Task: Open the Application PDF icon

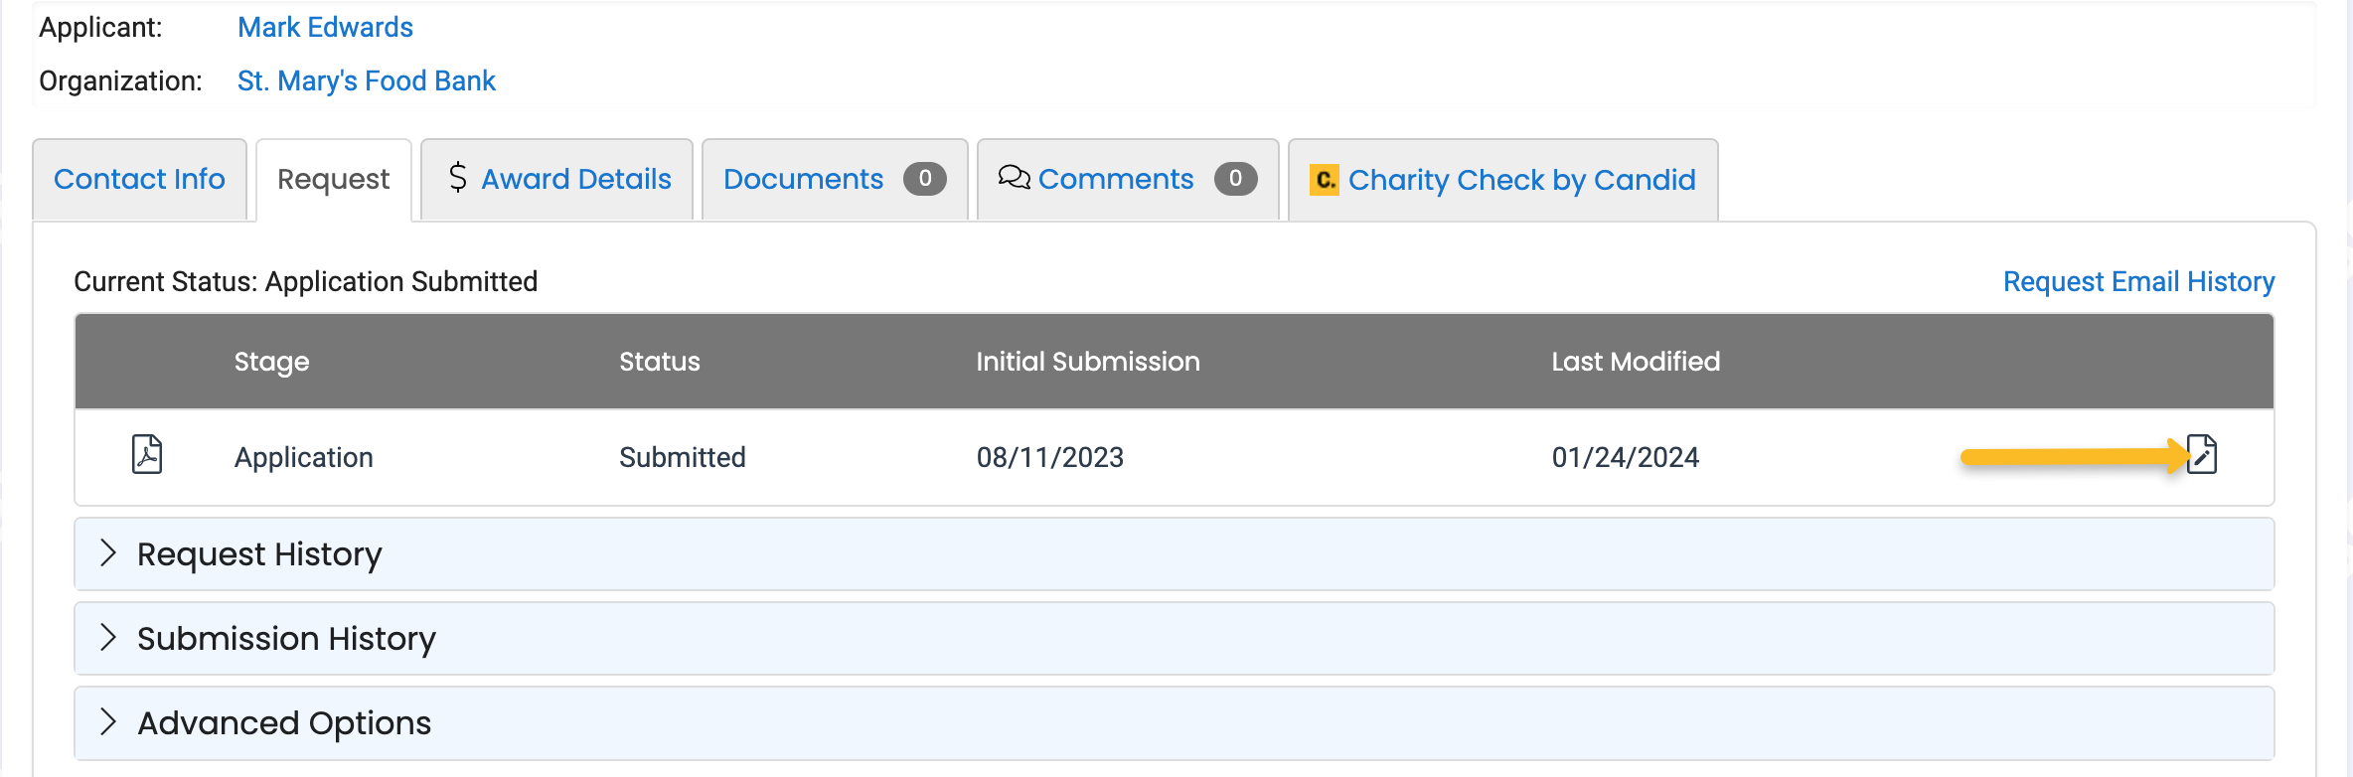Action: [x=147, y=455]
